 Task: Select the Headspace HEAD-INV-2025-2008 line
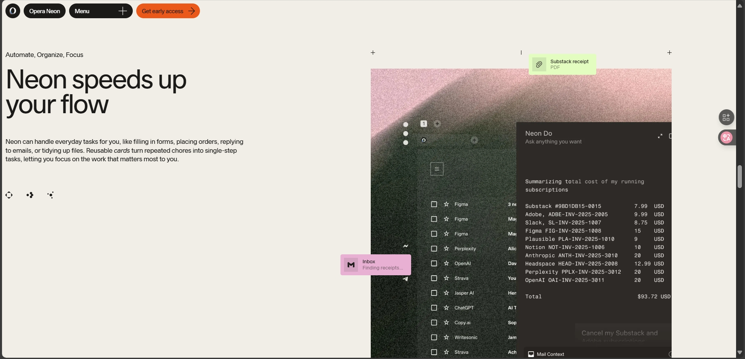[x=594, y=264]
